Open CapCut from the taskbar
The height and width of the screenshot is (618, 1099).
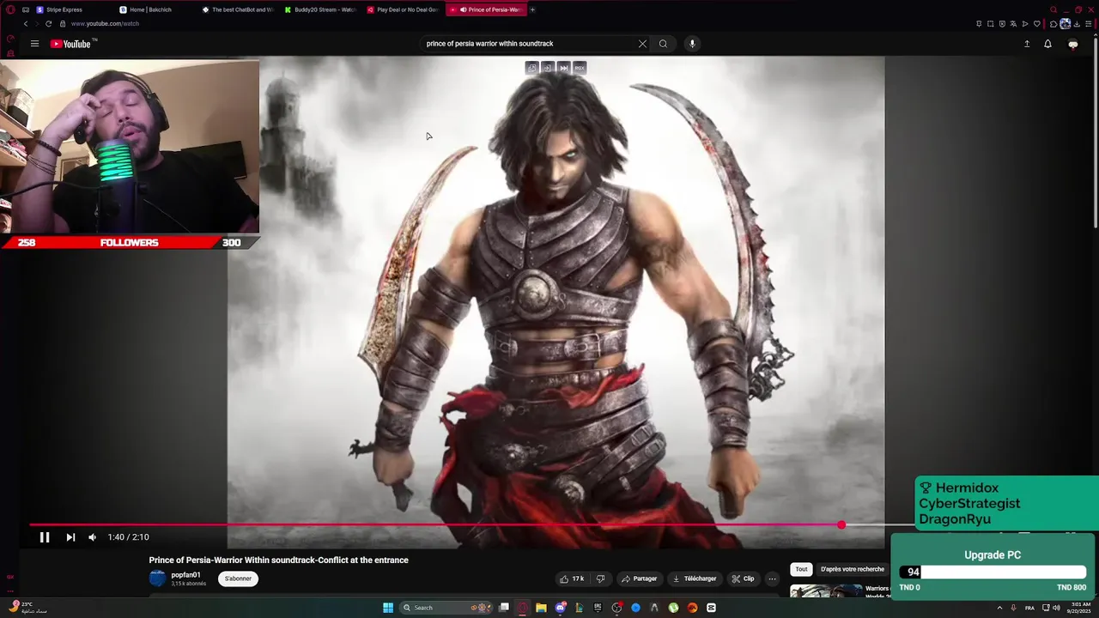tap(711, 608)
